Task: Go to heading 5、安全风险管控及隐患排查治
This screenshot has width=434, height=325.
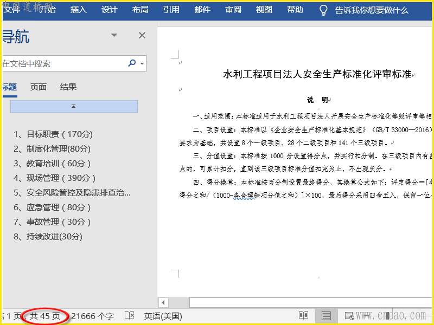Action: coord(72,193)
